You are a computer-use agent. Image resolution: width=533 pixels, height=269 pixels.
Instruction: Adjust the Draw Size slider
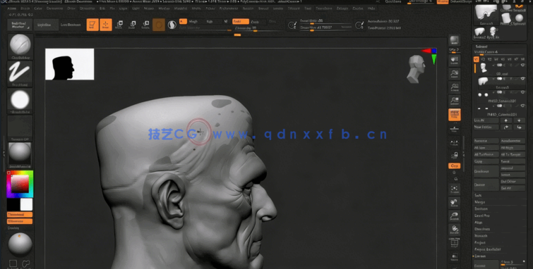(x=325, y=27)
